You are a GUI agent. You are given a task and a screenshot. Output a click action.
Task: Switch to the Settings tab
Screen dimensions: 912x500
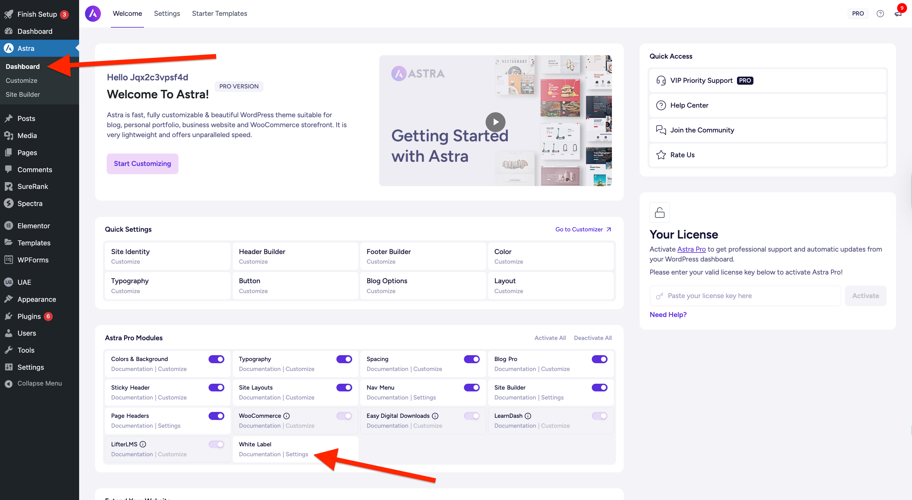[x=167, y=13]
